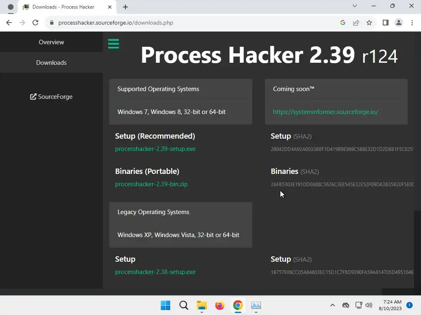Toggle the green hamburger menu icon
The height and width of the screenshot is (315, 421).
tap(113, 44)
